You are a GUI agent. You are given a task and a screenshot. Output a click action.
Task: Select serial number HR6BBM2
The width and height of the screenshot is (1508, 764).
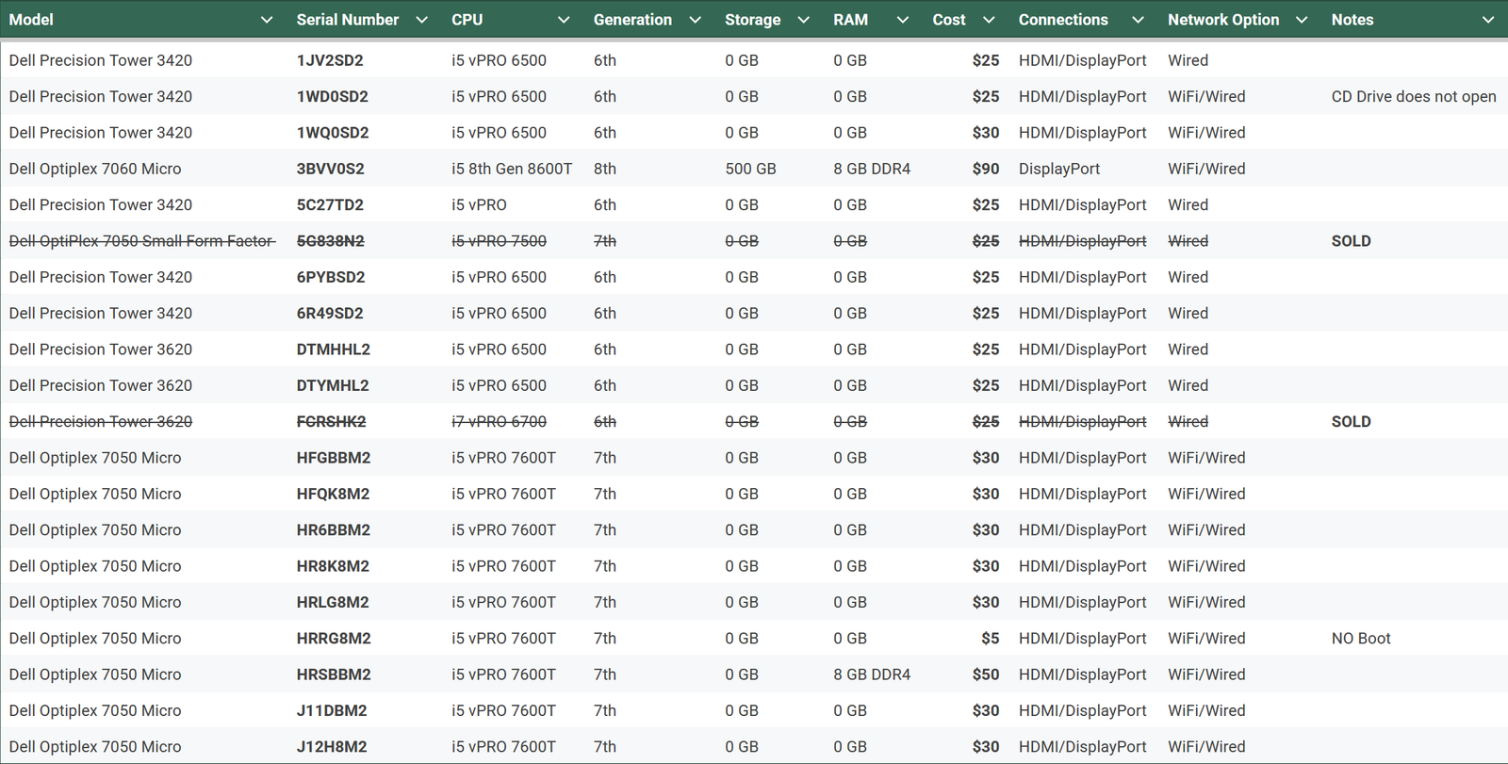tap(333, 530)
